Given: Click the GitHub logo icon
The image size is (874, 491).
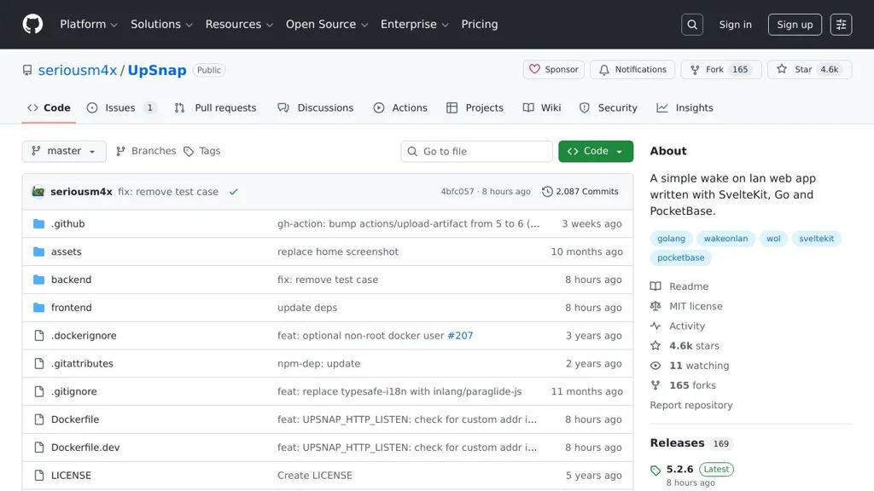Looking at the screenshot, I should pyautogui.click(x=32, y=24).
